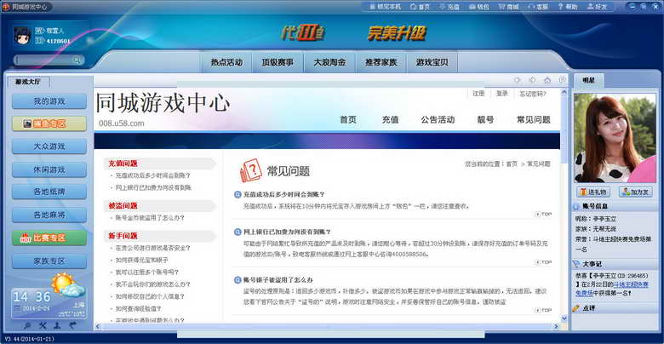Open the 捕鱼专区 sidebar section
Screen dimensions: 664x344
click(x=49, y=123)
